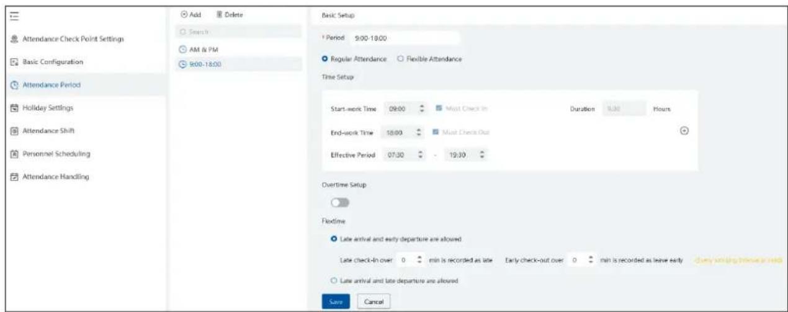The image size is (788, 312).
Task: Adjust Effective Period 19:30 end stepper
Action: pyautogui.click(x=481, y=156)
